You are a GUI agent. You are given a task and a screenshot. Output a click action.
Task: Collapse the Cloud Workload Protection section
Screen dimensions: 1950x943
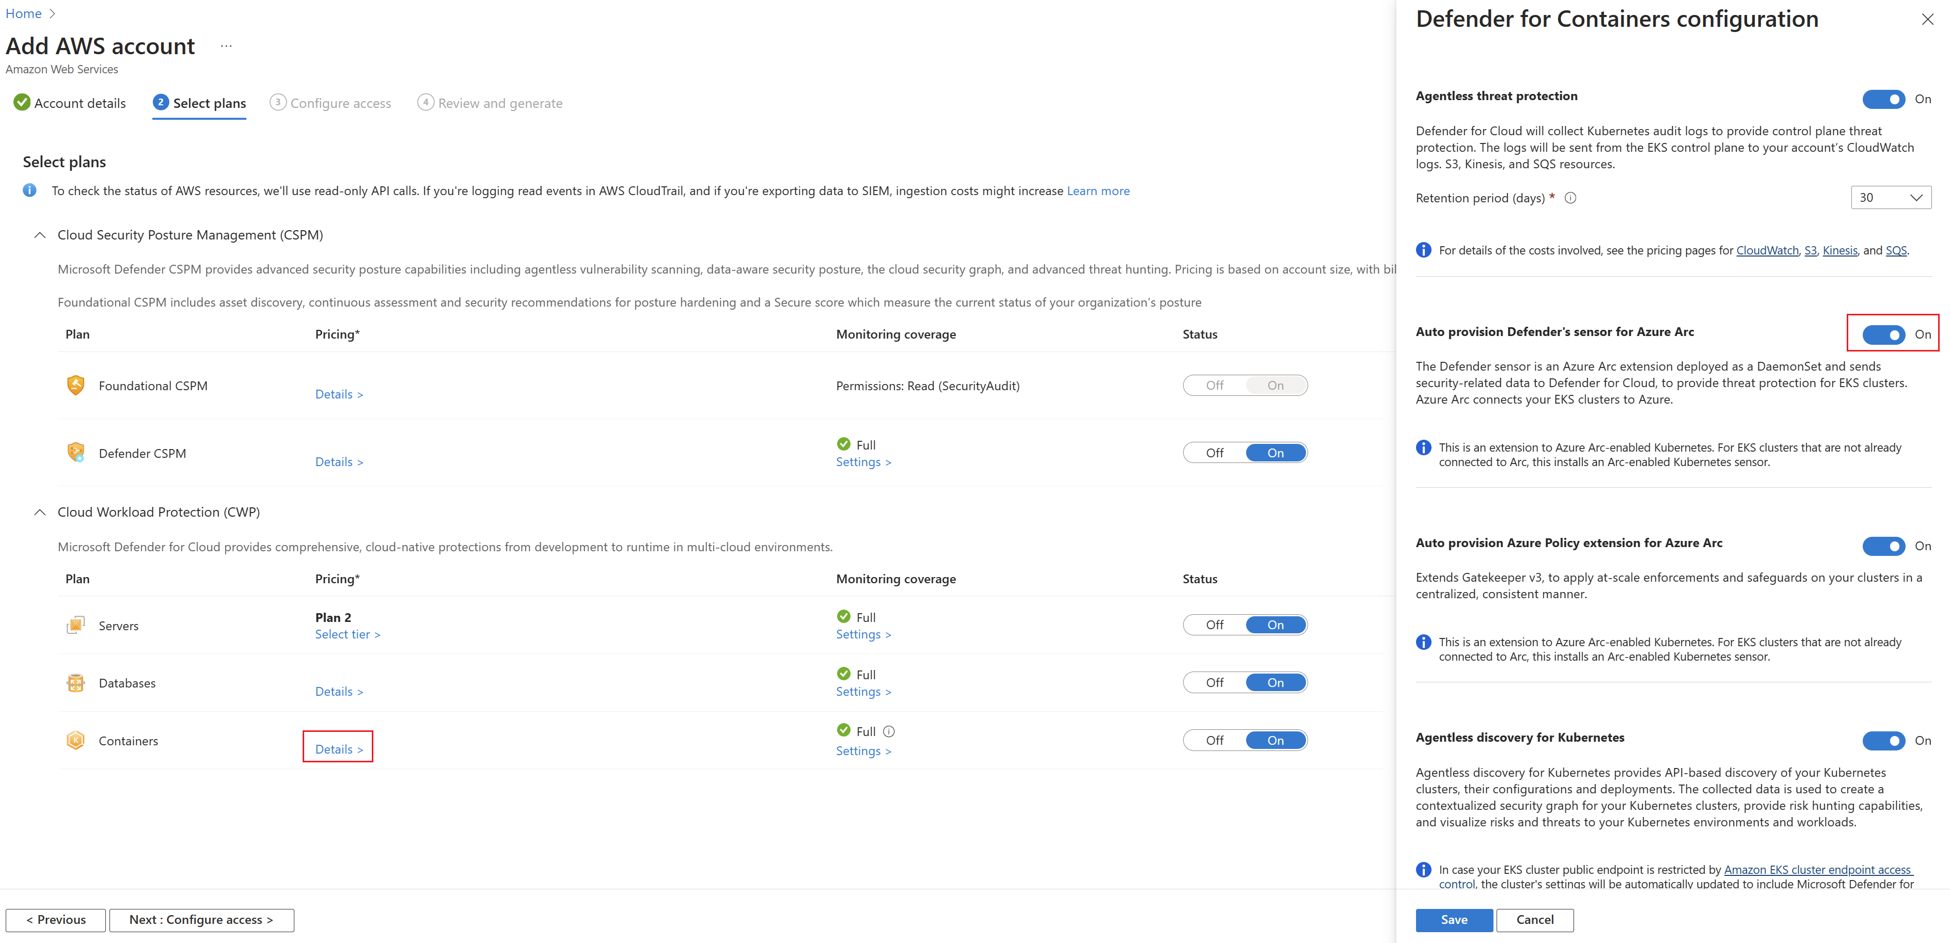[40, 513]
